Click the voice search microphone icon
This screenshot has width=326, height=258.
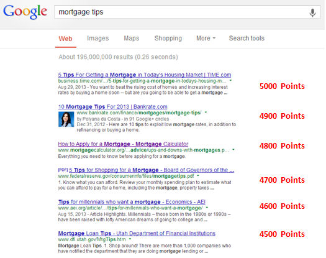pos(312,12)
